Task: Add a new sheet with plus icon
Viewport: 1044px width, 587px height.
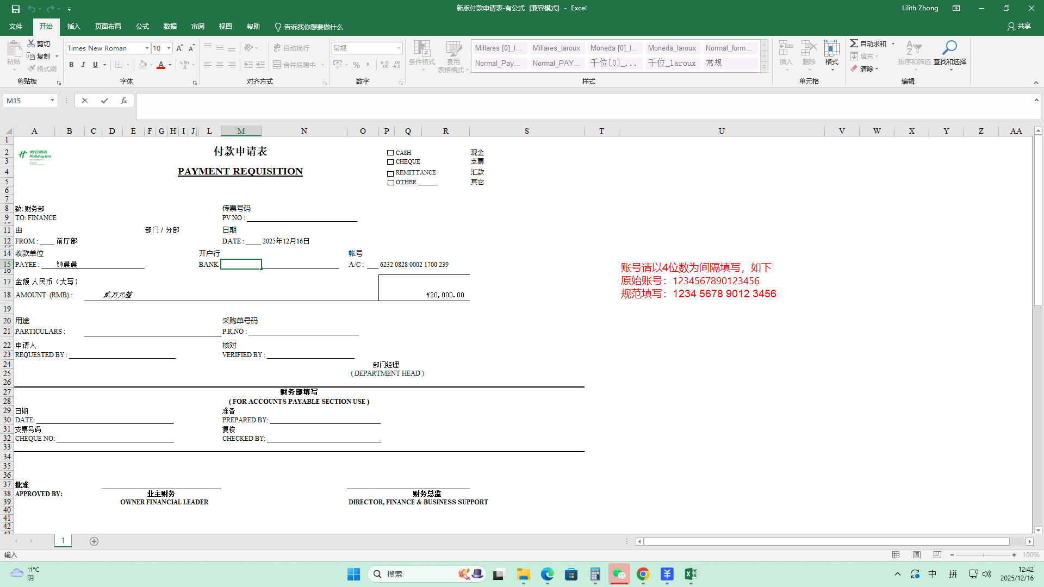Action: pyautogui.click(x=94, y=541)
